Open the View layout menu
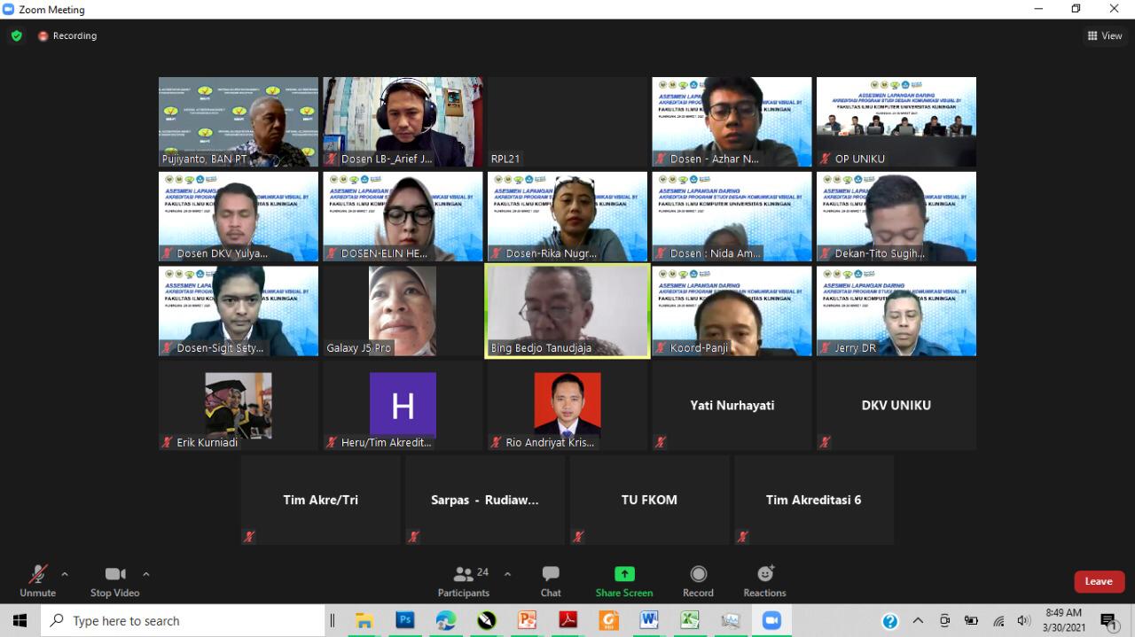Viewport: 1135px width, 637px height. coord(1105,36)
